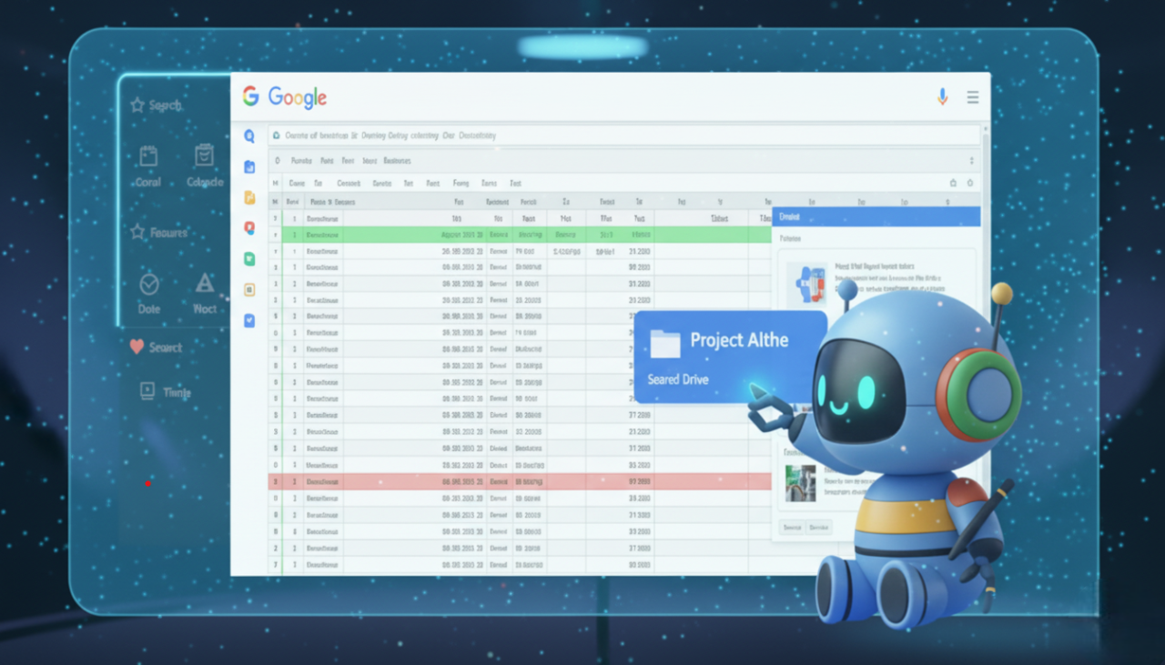Open the hamburger menu in the header
This screenshot has width=1165, height=665.
pos(972,97)
